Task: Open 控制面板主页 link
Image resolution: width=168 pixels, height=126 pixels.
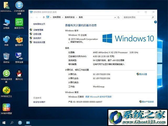Action: pyautogui.click(x=39, y=24)
